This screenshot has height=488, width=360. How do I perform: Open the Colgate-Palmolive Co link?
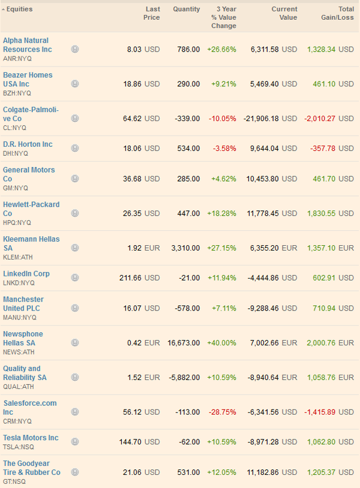[31, 114]
